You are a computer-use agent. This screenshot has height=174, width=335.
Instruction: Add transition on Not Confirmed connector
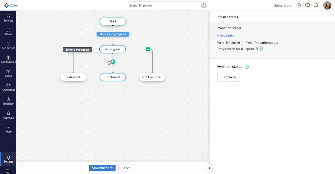(x=148, y=49)
